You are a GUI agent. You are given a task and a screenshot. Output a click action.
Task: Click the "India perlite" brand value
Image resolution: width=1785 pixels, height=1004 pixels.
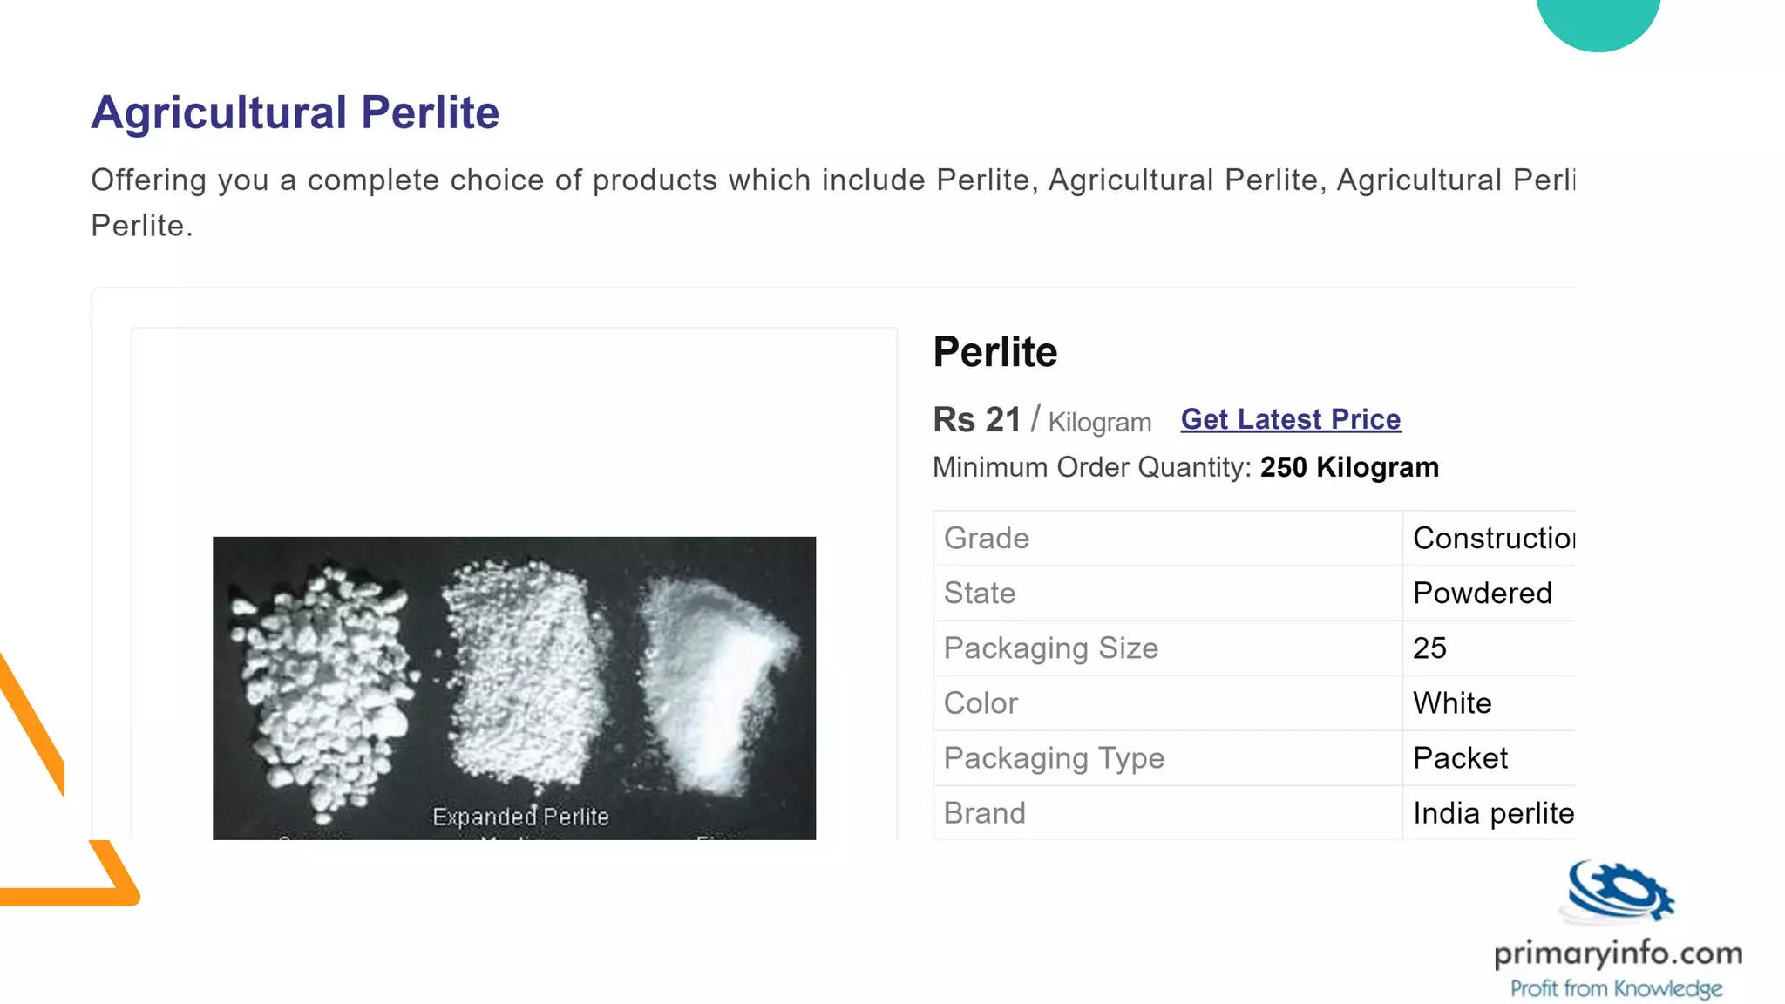[x=1492, y=813]
